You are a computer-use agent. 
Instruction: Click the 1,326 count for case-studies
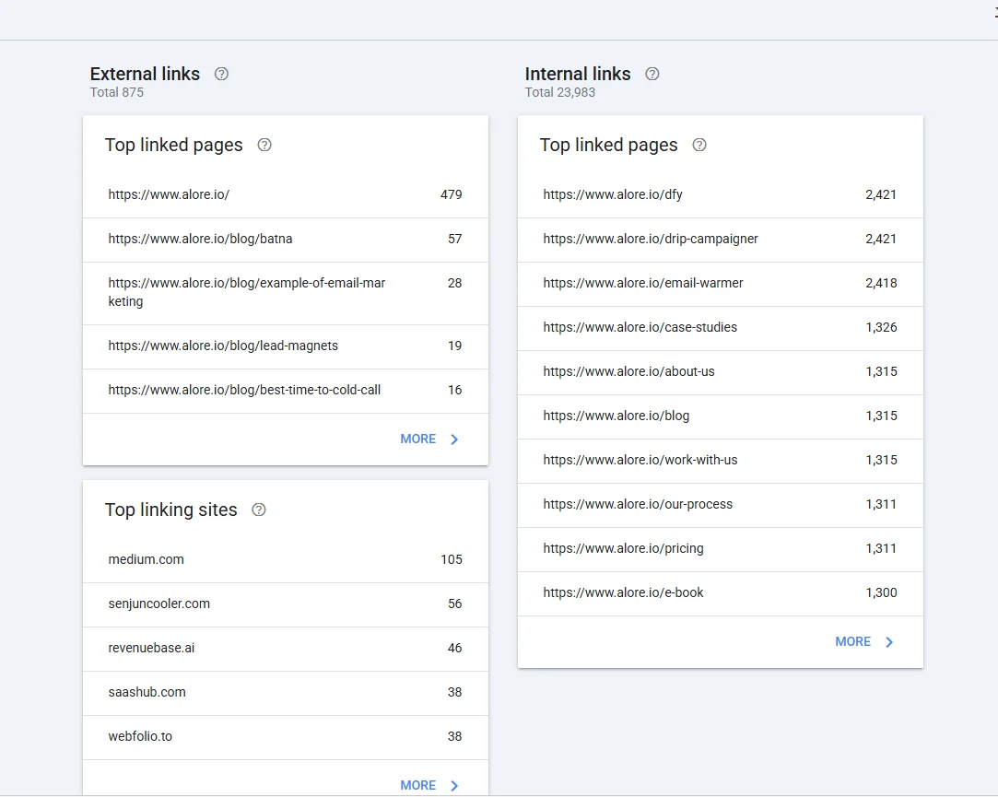coord(881,327)
